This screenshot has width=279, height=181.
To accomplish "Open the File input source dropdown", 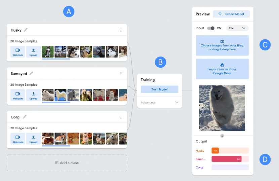I will (x=237, y=28).
